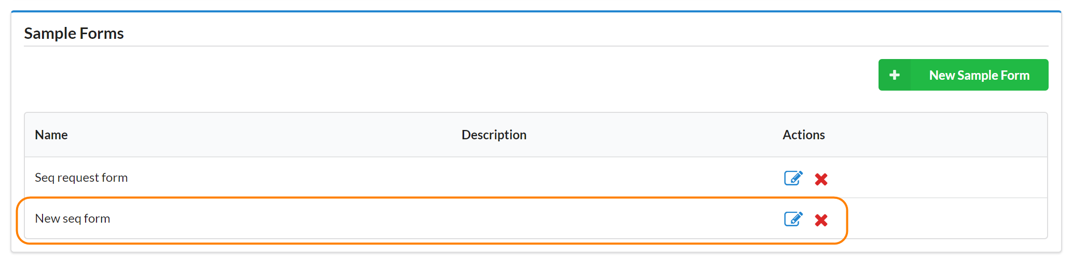The height and width of the screenshot is (262, 1073).
Task: Click the Sample Forms panel heading
Action: 74,34
